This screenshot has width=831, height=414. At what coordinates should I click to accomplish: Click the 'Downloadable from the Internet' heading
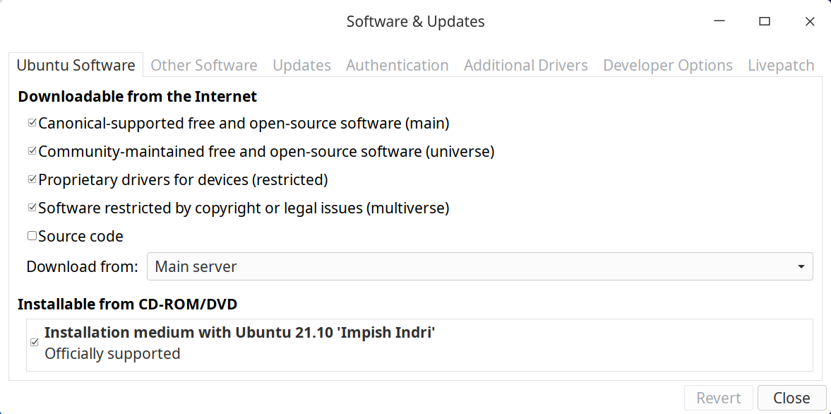[x=137, y=97]
